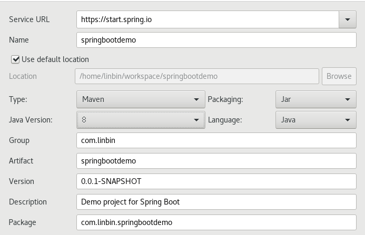Open the Java Version dropdown
Screen dimensions: 365x235
[x=140, y=120]
